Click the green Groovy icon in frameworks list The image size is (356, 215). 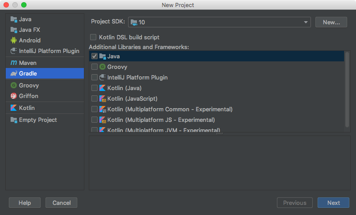click(x=102, y=67)
